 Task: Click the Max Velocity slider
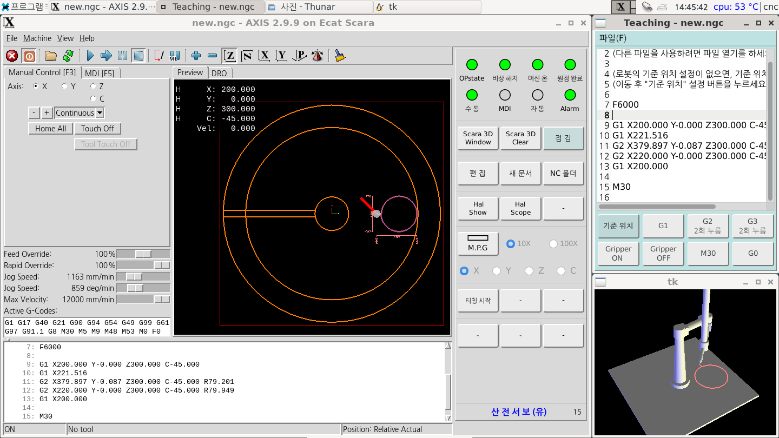pos(143,300)
